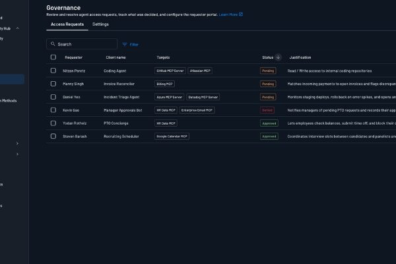Click the Incident Triage Agent client name

[x=121, y=97]
